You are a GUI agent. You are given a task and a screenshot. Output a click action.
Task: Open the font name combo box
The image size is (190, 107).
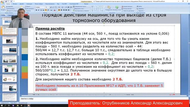coord(40,7)
